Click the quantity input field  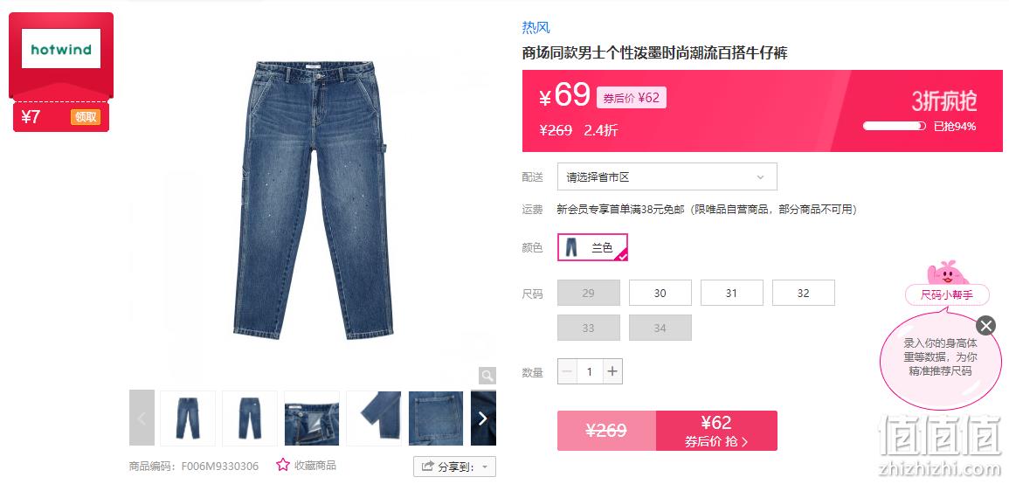click(590, 371)
